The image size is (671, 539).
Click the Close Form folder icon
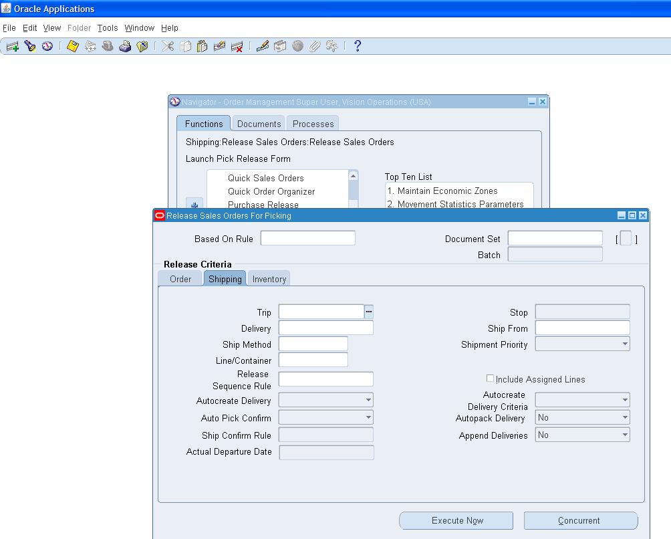click(x=142, y=46)
